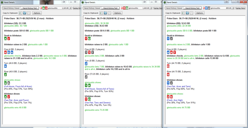248x128 pixels.
Task: Open hand selector dropdown showing 895.00
Action: coord(233,8)
